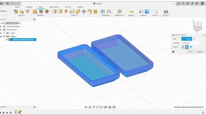Click the Move/Copy cross-arrows icon
This screenshot has width=206, height=115.
coord(84,11)
